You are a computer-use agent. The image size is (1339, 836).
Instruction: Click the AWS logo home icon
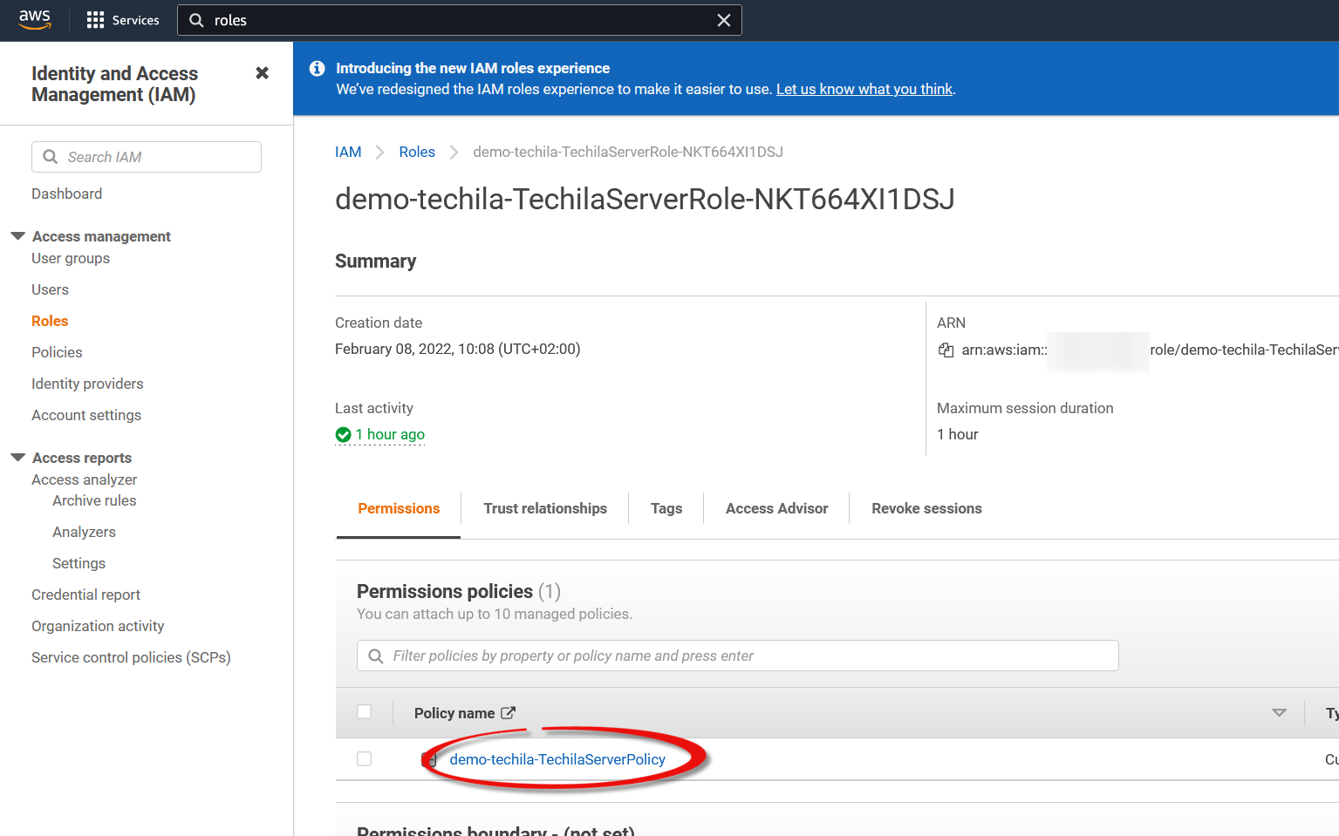(35, 19)
